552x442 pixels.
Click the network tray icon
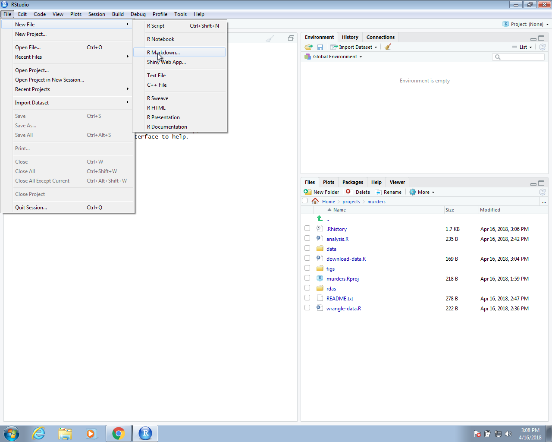click(498, 434)
